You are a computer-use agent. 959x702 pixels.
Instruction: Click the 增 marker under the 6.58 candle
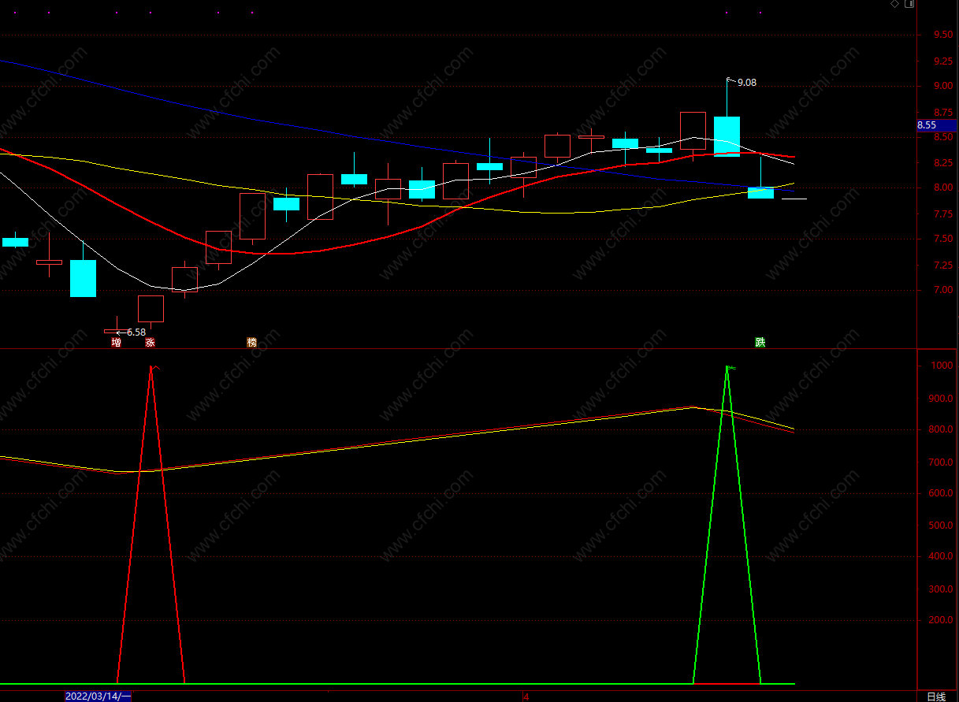click(x=116, y=343)
